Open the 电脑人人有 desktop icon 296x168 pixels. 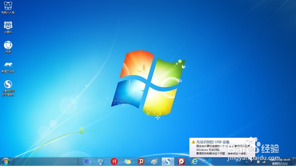pyautogui.click(x=8, y=8)
